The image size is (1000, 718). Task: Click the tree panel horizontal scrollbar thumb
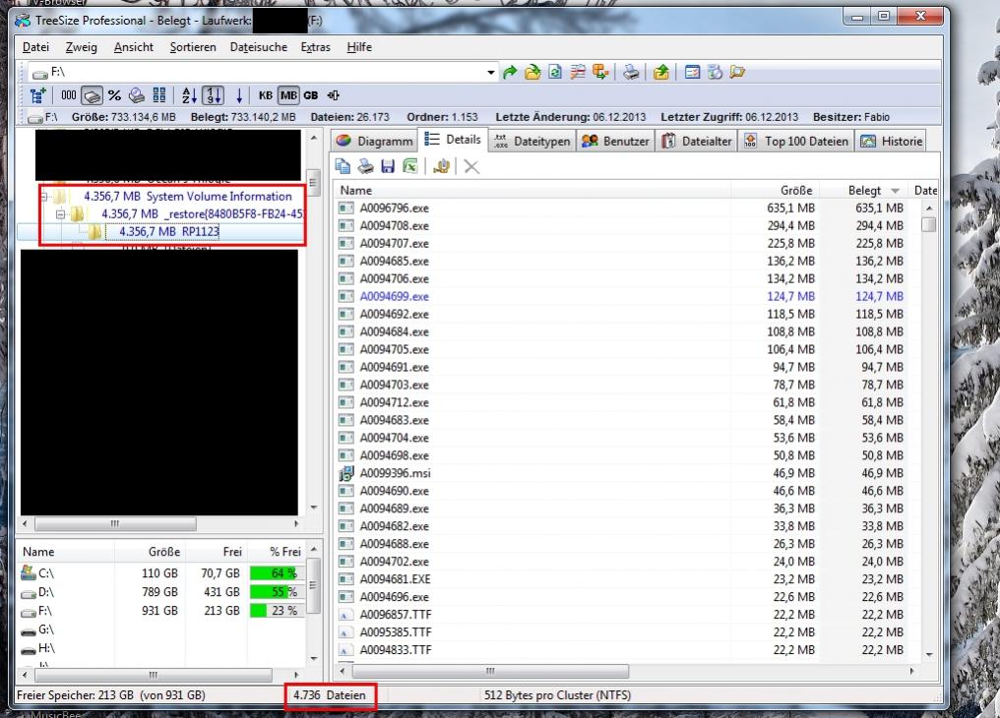115,523
